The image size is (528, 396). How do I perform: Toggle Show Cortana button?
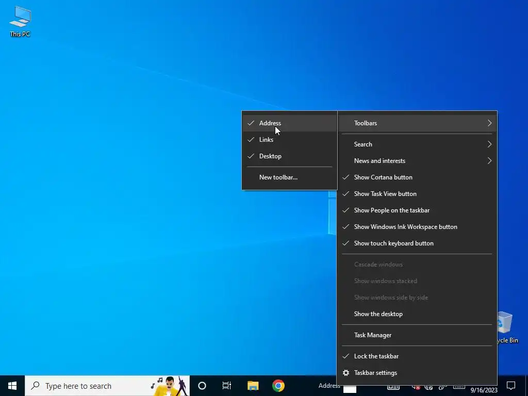(x=417, y=177)
